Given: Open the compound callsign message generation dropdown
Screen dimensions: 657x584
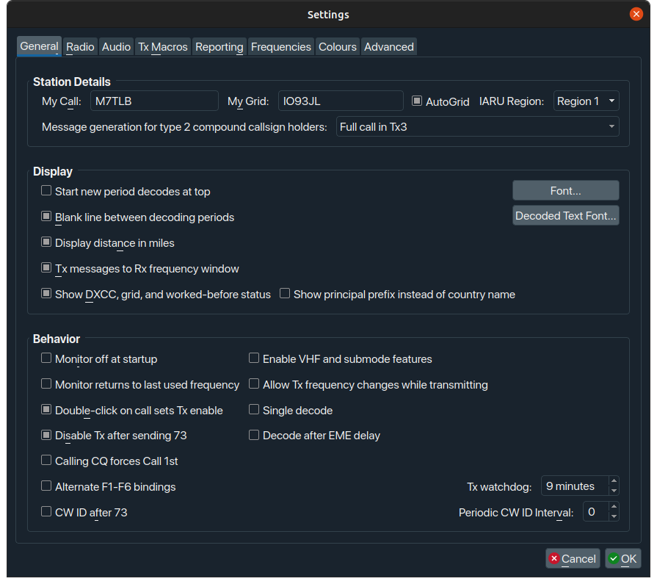Looking at the screenshot, I should [x=477, y=127].
